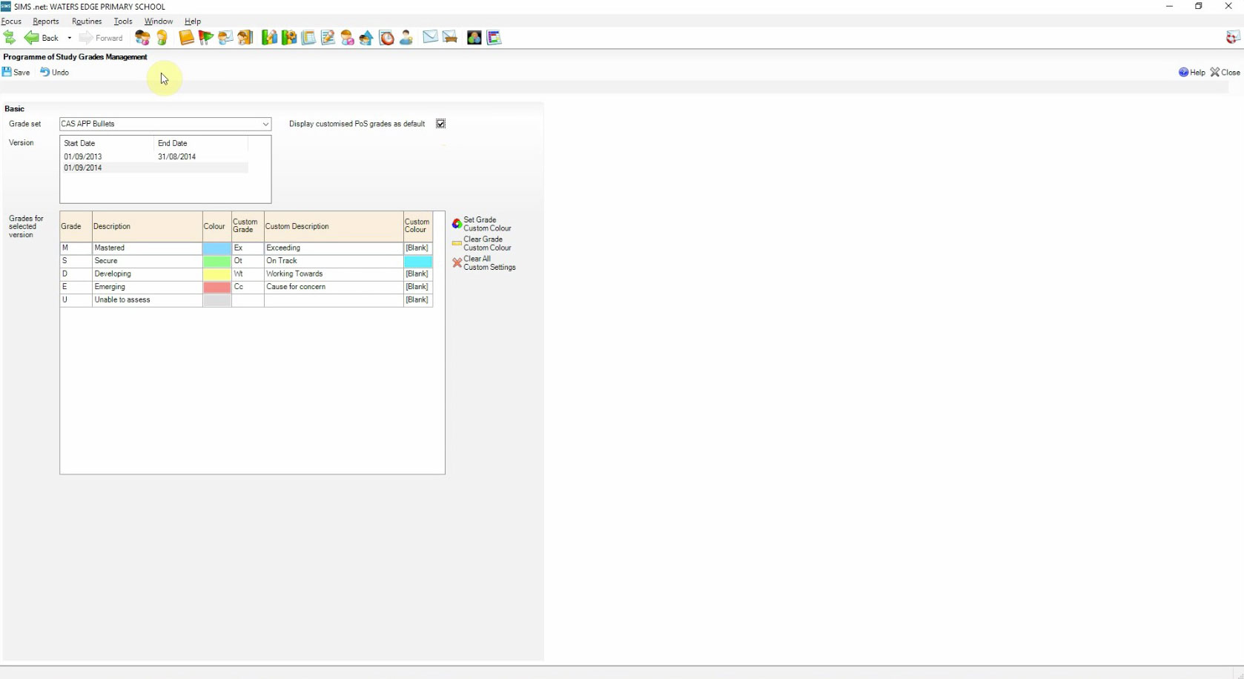Click the lined notepad toolbar icon
1244x679 pixels.
click(308, 38)
